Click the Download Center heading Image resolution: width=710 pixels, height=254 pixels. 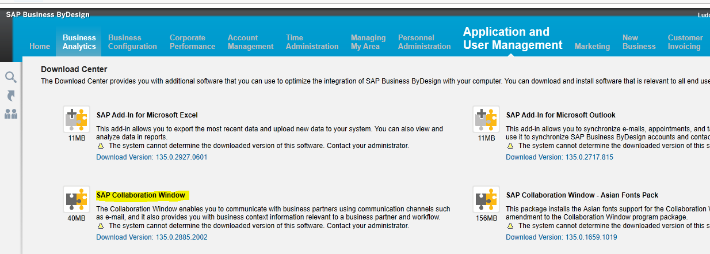tap(74, 69)
